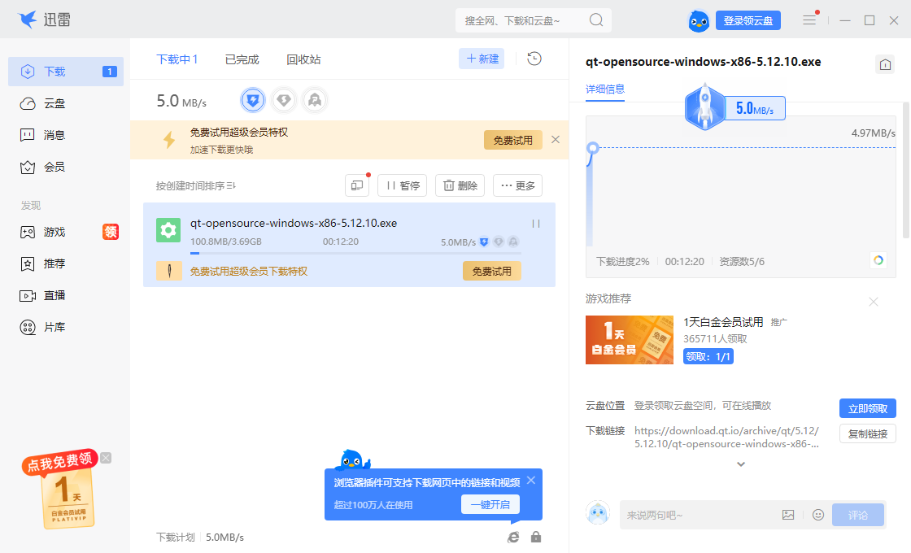Close the browser plugin popup
911x553 pixels.
pos(531,481)
